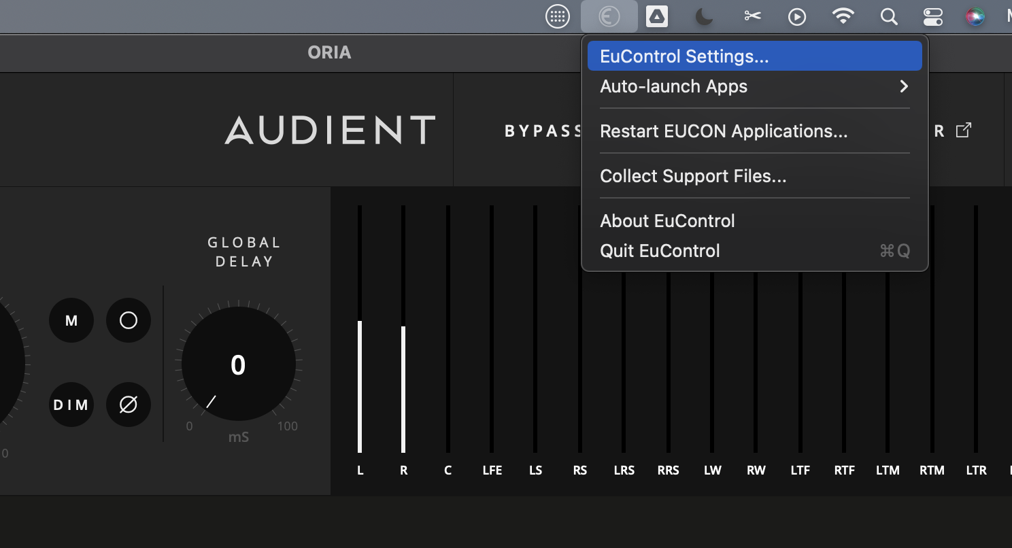Screen dimensions: 1012x548
Task: Click the ORIA window title
Action: point(329,52)
